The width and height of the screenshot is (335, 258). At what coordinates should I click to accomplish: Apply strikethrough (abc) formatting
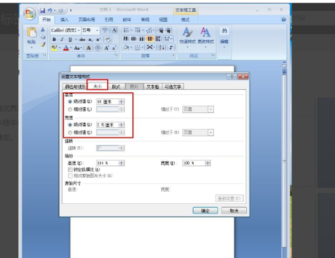click(x=82, y=40)
